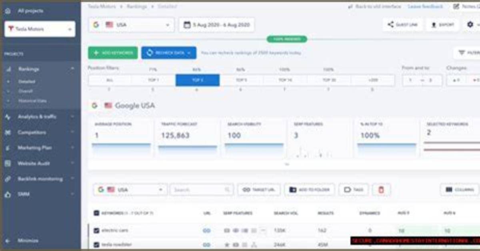Click the download icon on Export
Image resolution: width=480 pixels, height=251 pixels.
434,25
